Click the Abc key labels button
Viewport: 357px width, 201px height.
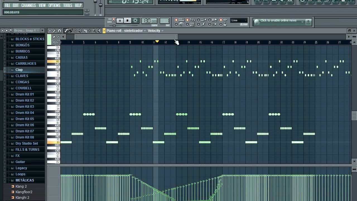click(56, 42)
